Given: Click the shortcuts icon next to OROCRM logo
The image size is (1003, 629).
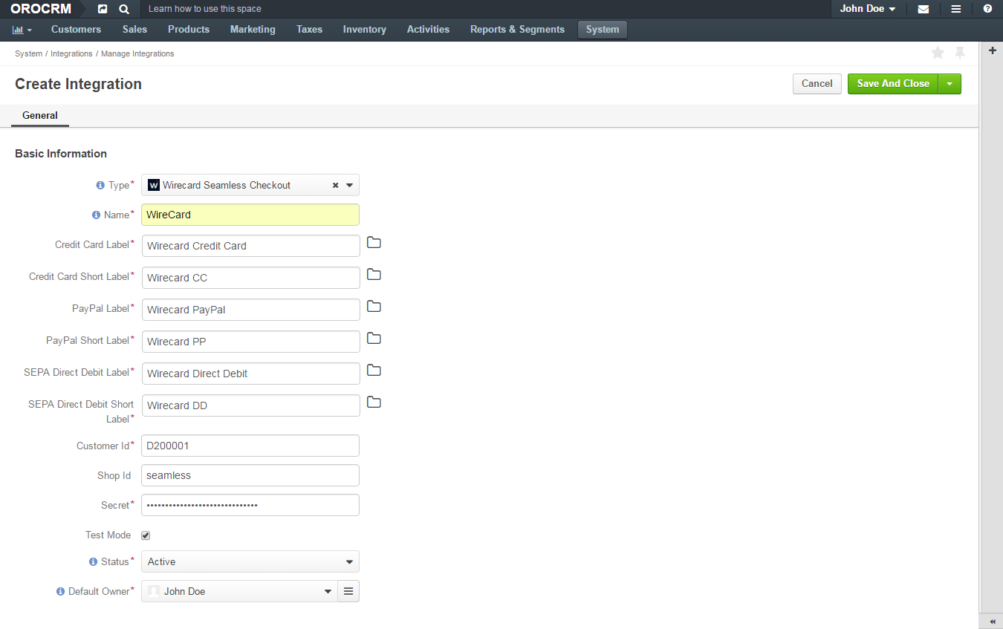Looking at the screenshot, I should pyautogui.click(x=103, y=9).
